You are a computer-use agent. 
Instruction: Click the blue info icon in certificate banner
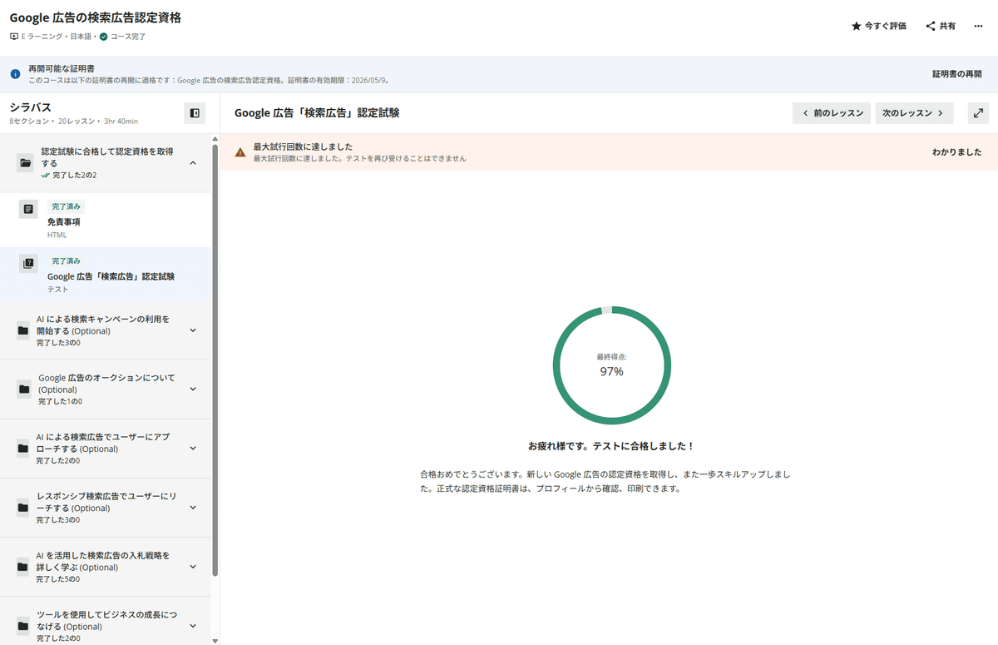[15, 74]
